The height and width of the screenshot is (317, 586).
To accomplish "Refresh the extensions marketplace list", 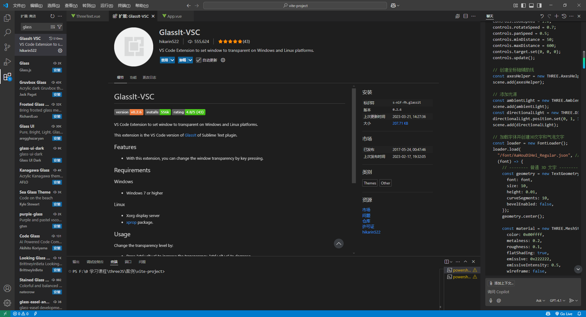I will click(x=52, y=16).
